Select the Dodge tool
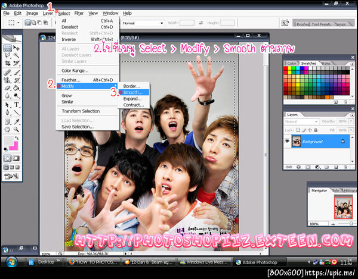The height and width of the screenshot is (279, 358). tap(16, 96)
